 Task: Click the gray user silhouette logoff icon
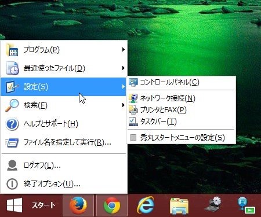point(12,165)
